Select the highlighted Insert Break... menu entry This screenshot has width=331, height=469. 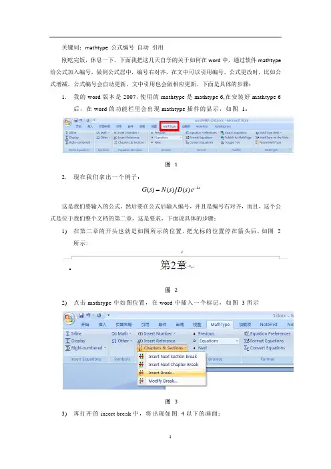pos(172,373)
